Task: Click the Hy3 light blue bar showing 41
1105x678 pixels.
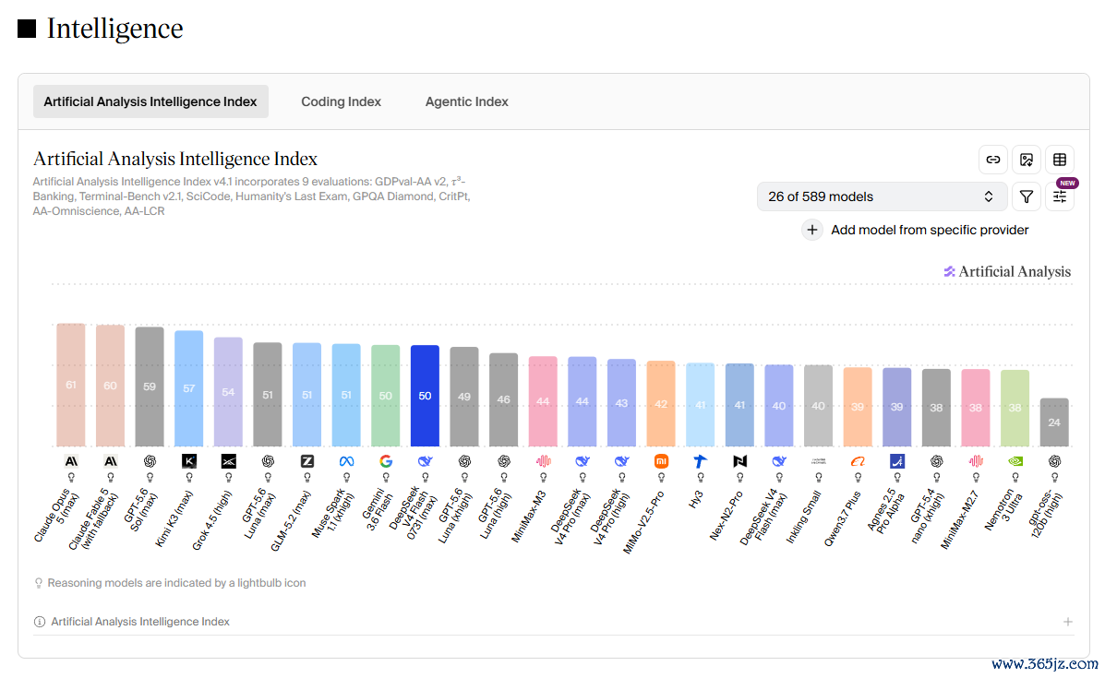Action: [x=700, y=405]
